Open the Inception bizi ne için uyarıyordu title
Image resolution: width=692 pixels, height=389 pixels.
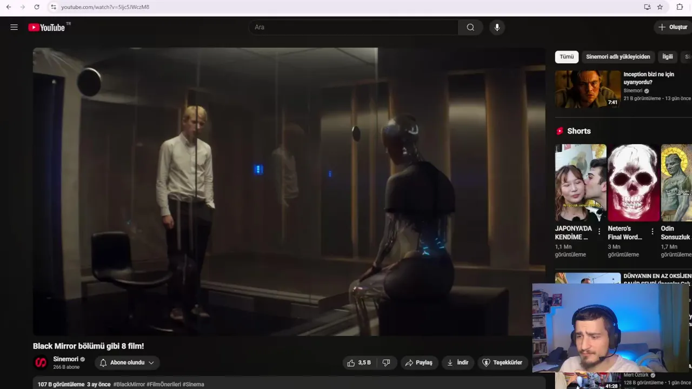pos(649,78)
